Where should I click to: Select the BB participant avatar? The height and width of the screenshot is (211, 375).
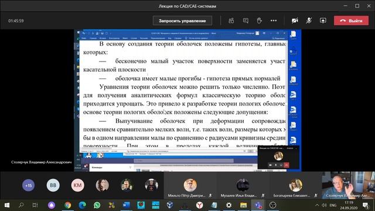(53, 185)
